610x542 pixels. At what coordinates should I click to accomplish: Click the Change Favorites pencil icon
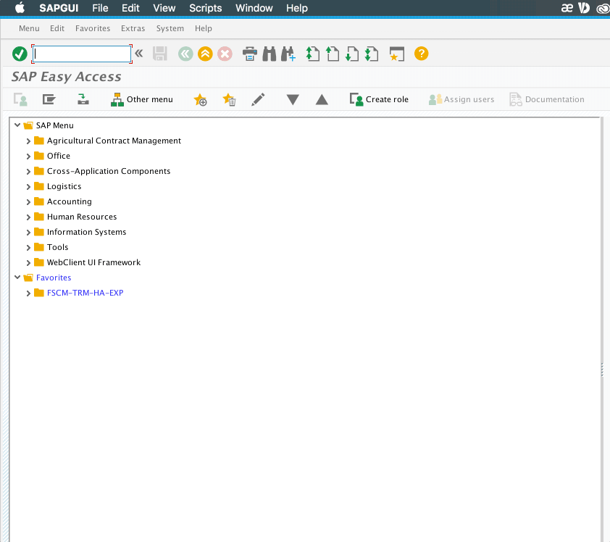pos(258,99)
